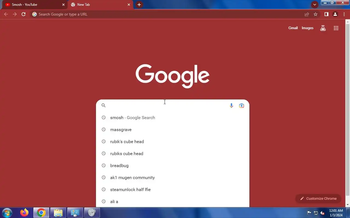Choose 'steamunlock half lfie' suggestion

click(173, 189)
